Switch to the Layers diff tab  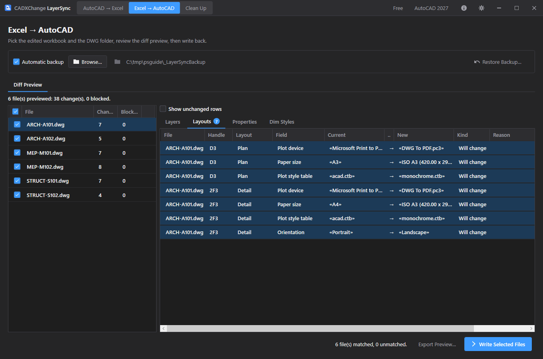pyautogui.click(x=173, y=122)
